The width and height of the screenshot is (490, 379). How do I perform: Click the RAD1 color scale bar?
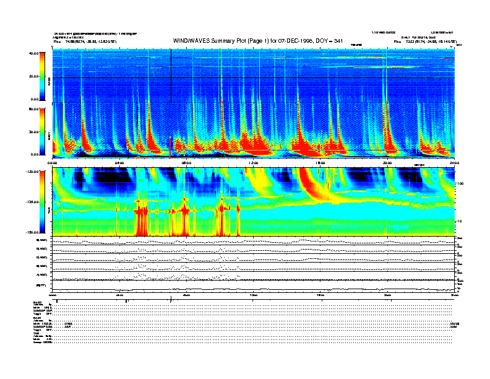point(42,132)
